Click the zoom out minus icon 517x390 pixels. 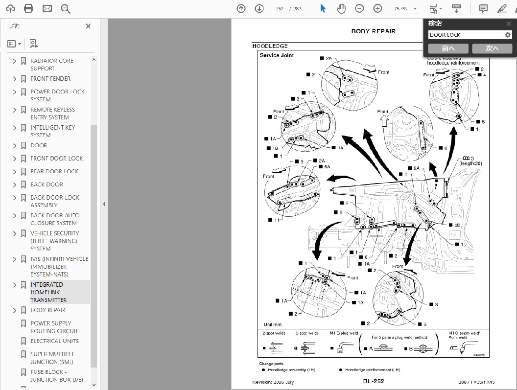pyautogui.click(x=359, y=9)
